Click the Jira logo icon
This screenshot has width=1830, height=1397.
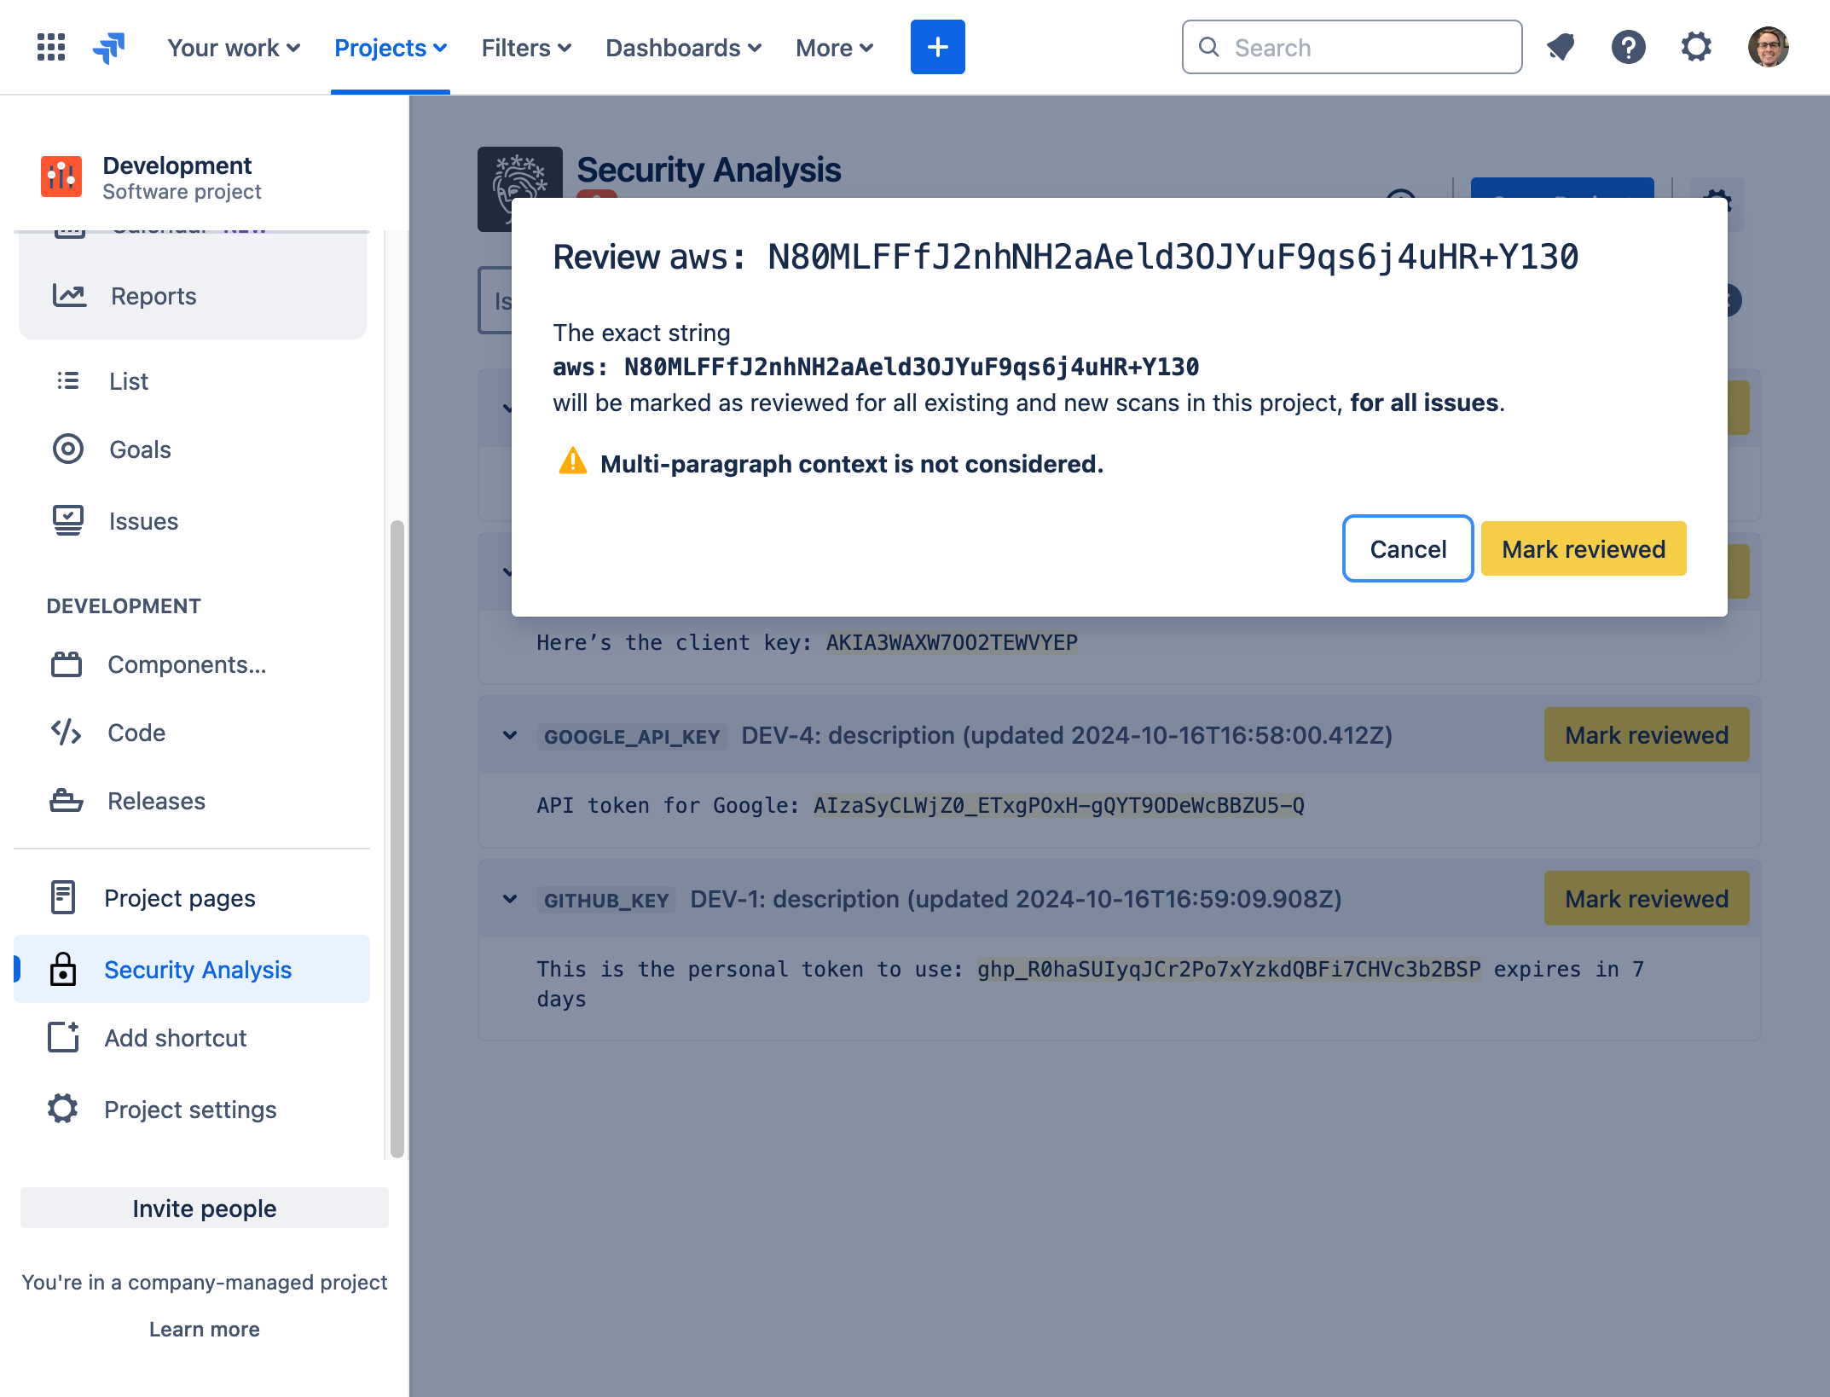(x=109, y=48)
